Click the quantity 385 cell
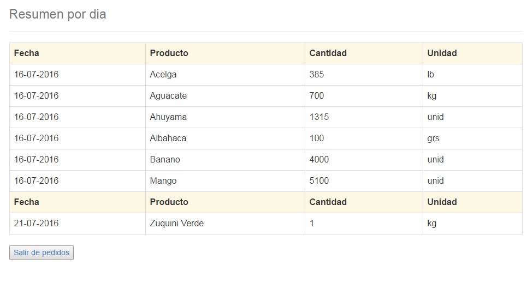 pyautogui.click(x=364, y=75)
